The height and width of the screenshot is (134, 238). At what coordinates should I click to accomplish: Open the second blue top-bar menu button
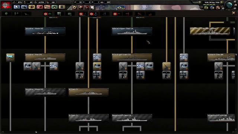[x=24, y=7]
